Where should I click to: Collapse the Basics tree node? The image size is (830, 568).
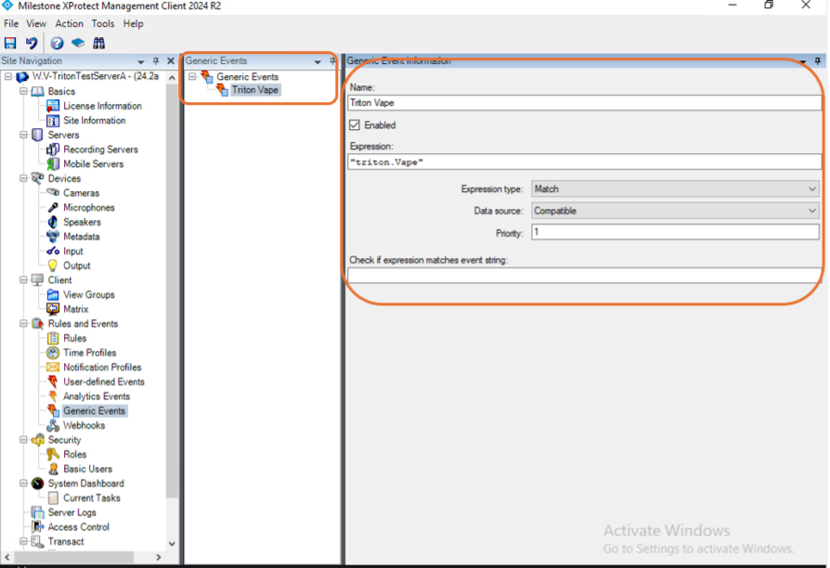(23, 91)
